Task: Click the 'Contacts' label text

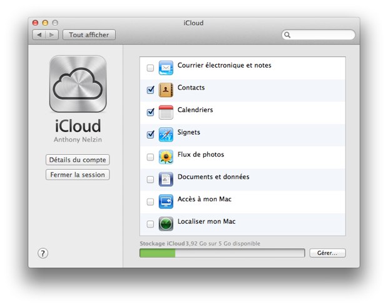Action: coord(191,88)
